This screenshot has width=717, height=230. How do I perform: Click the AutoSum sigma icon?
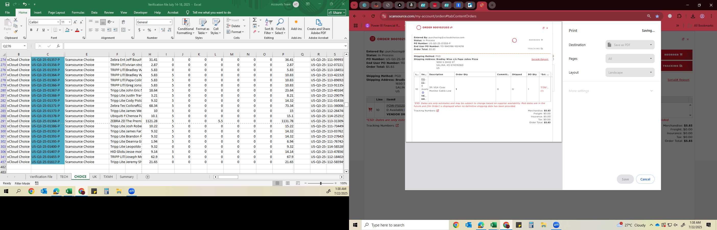click(x=255, y=20)
